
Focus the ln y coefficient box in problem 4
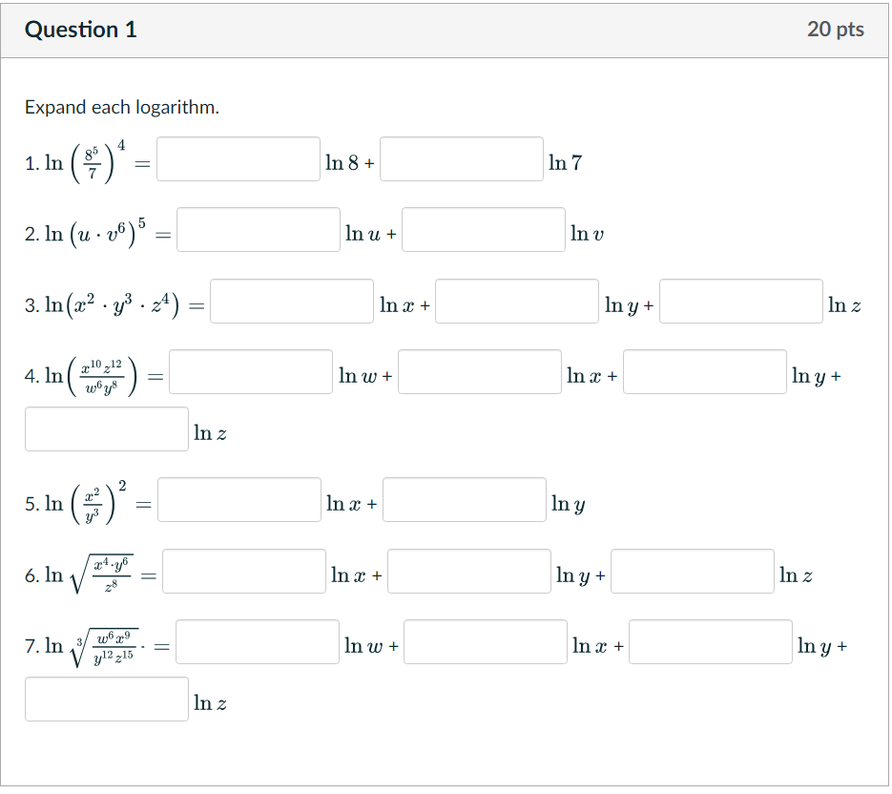[704, 371]
